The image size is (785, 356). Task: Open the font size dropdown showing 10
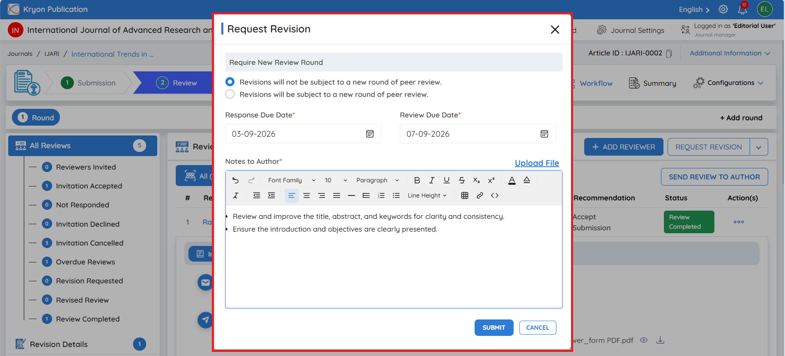pos(336,180)
